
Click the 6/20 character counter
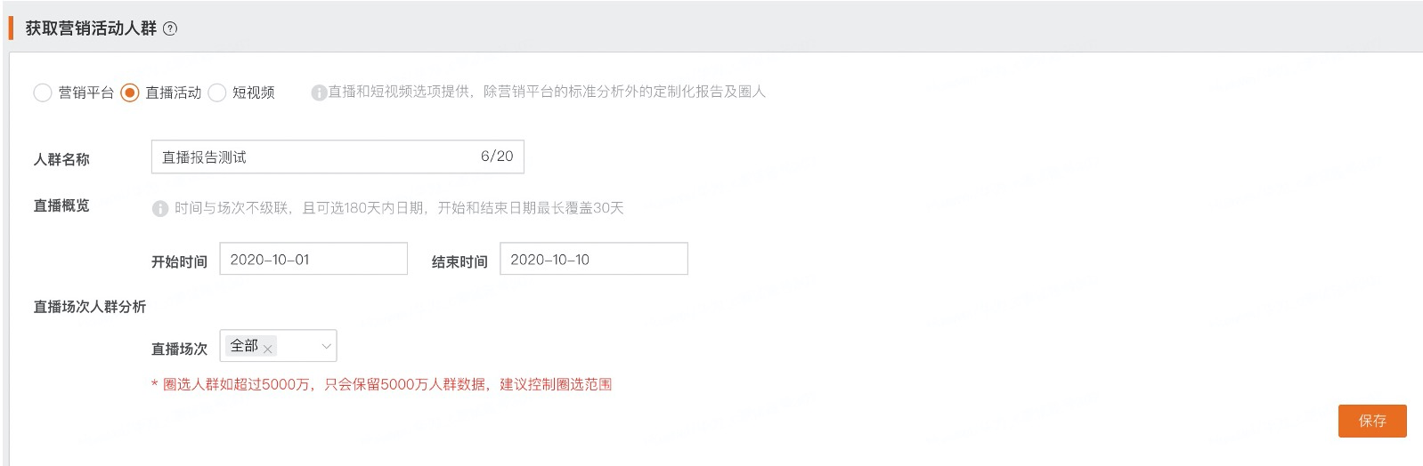coord(497,157)
